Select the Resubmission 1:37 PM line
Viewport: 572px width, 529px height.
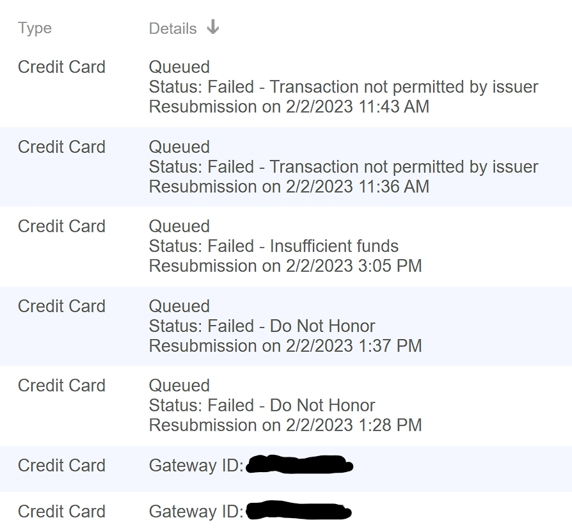point(285,346)
